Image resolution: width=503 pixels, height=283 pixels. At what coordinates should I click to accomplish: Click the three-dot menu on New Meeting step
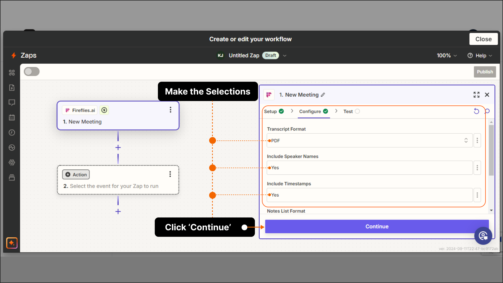coord(170,110)
